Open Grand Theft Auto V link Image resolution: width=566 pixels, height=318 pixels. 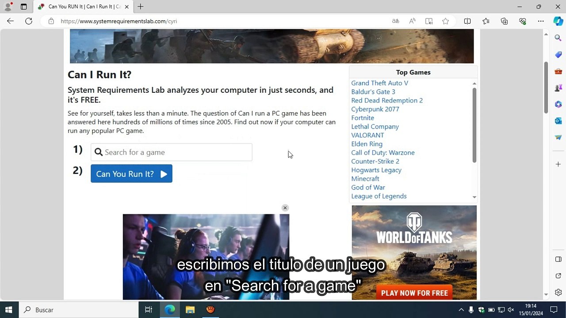pyautogui.click(x=379, y=83)
